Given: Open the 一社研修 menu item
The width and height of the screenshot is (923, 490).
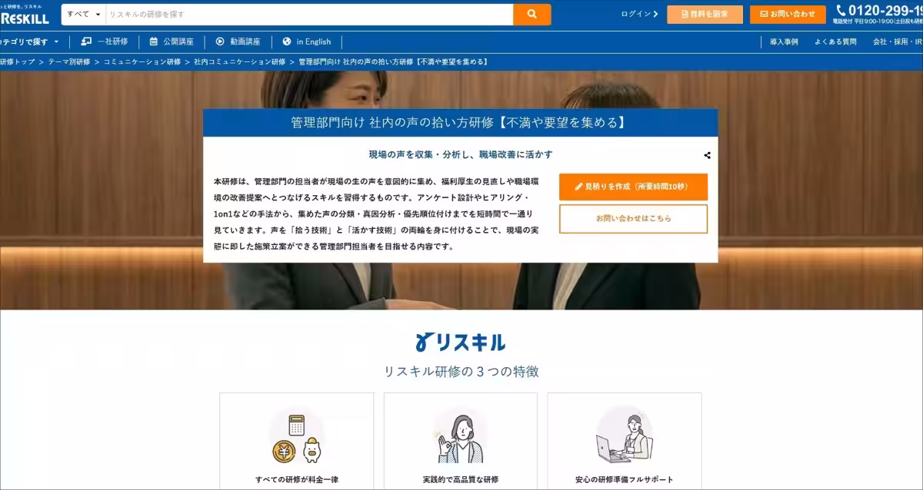Looking at the screenshot, I should 105,41.
